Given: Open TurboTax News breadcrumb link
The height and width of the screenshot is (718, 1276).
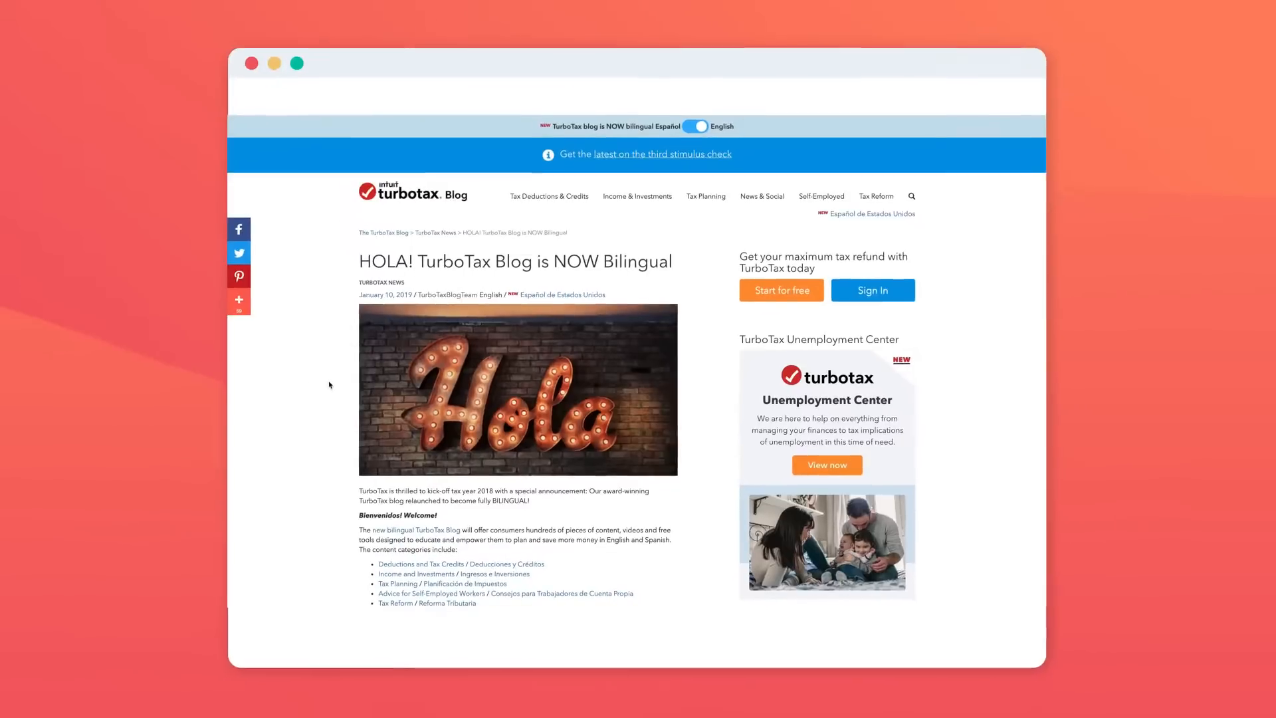Looking at the screenshot, I should pos(435,233).
